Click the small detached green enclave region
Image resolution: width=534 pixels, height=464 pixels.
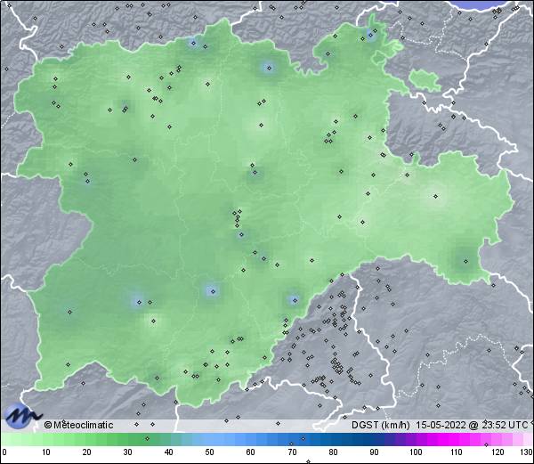[x=425, y=79]
